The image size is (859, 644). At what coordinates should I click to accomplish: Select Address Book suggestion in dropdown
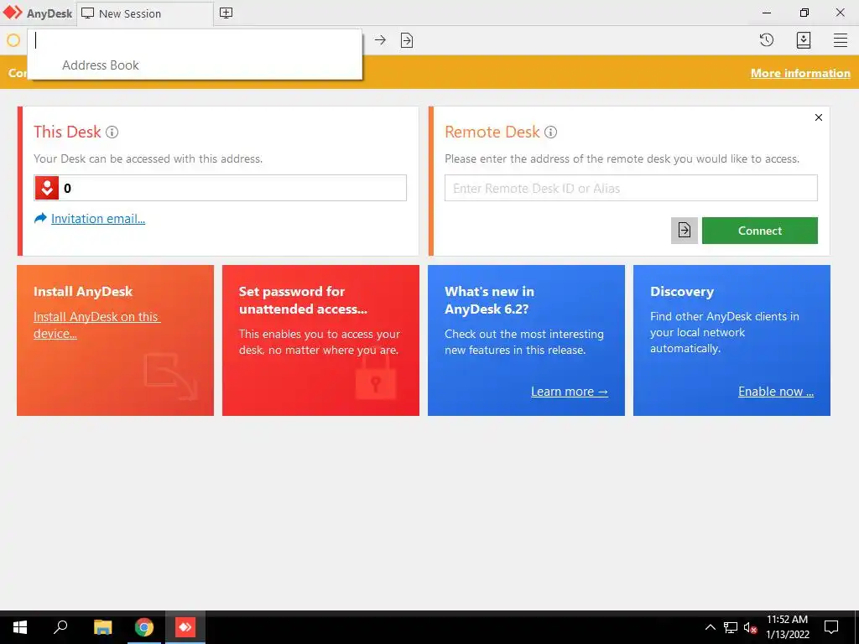[195, 65]
